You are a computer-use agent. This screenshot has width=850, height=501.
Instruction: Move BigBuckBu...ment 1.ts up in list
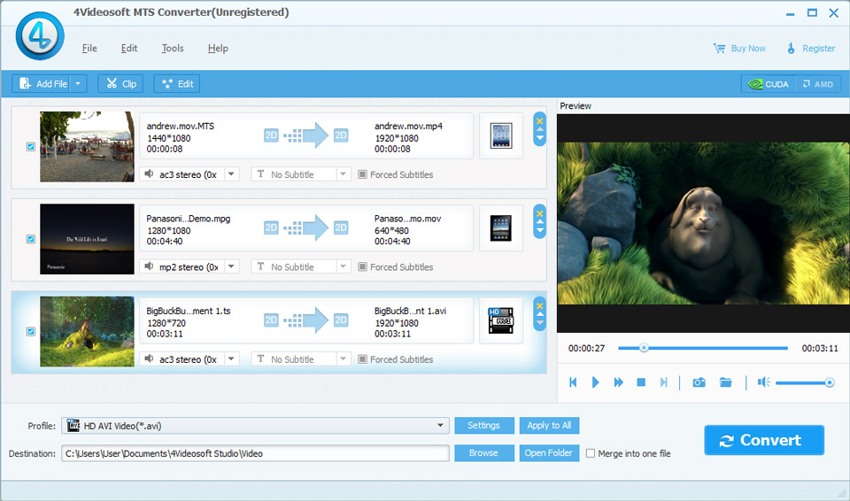pyautogui.click(x=539, y=314)
